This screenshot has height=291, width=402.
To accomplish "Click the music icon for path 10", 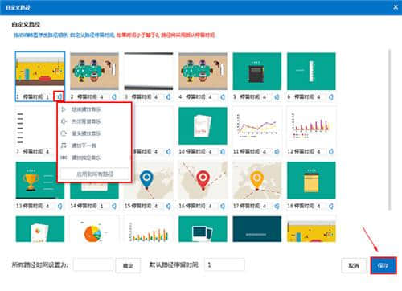I will coord(223,152).
